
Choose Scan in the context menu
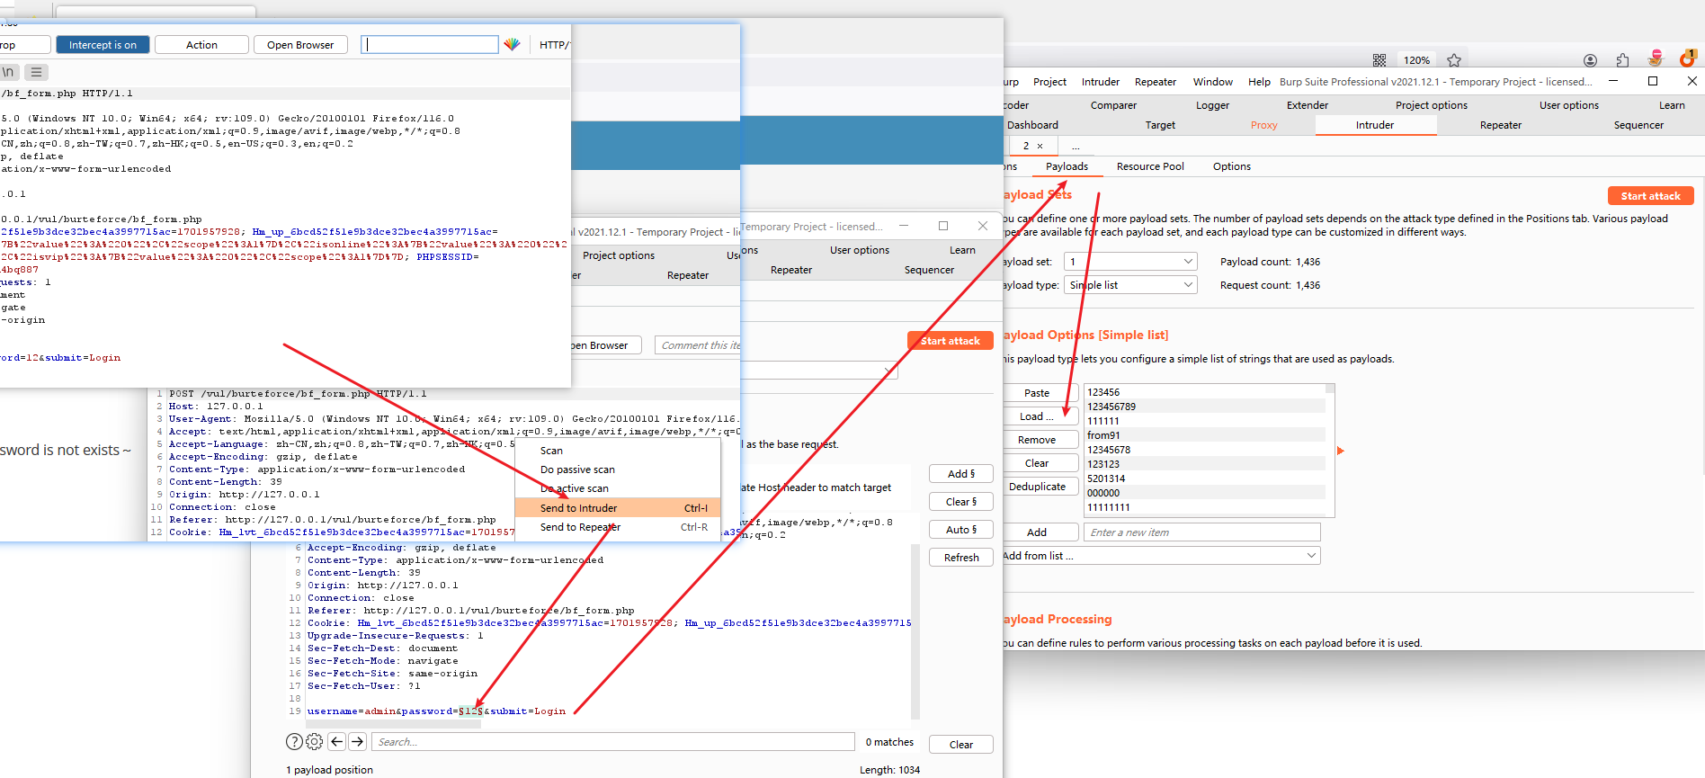coord(618,451)
